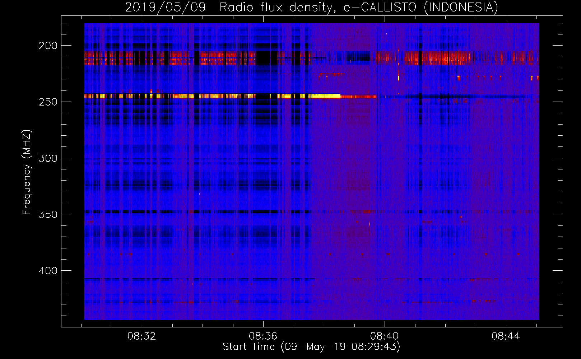Screen dimensions: 581x359
Task: Click the dark horizontal line at 350 MHz
Action: (198, 212)
